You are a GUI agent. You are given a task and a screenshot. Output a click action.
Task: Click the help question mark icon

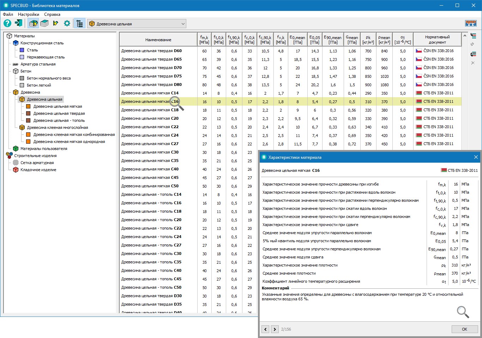(x=7, y=24)
